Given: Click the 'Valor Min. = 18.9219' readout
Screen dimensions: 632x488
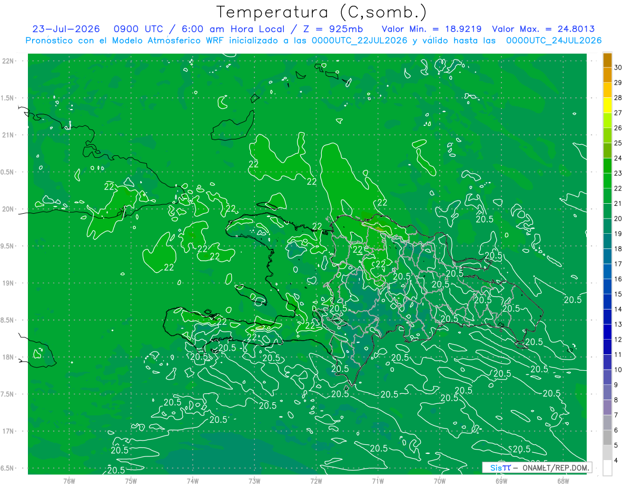Looking at the screenshot, I should pos(432,29).
